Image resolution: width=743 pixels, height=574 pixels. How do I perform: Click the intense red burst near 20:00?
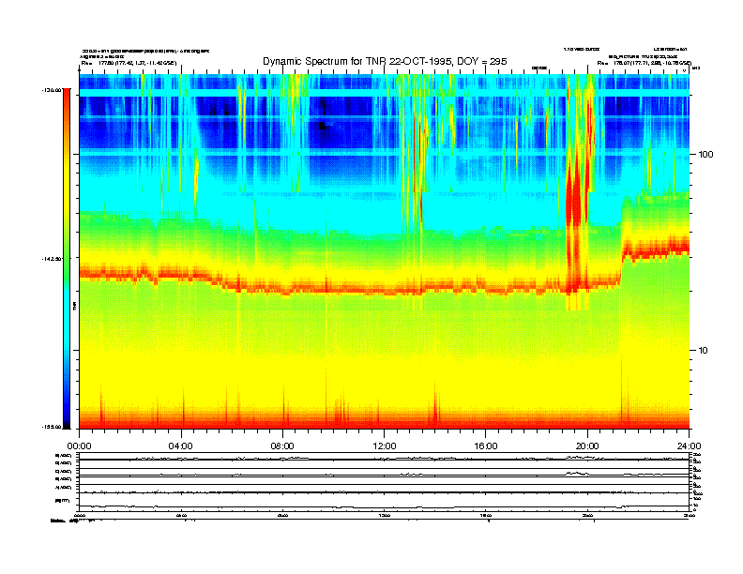coord(578,199)
